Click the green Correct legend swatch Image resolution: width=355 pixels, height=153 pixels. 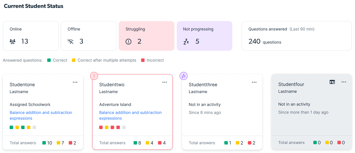[x=49, y=60]
